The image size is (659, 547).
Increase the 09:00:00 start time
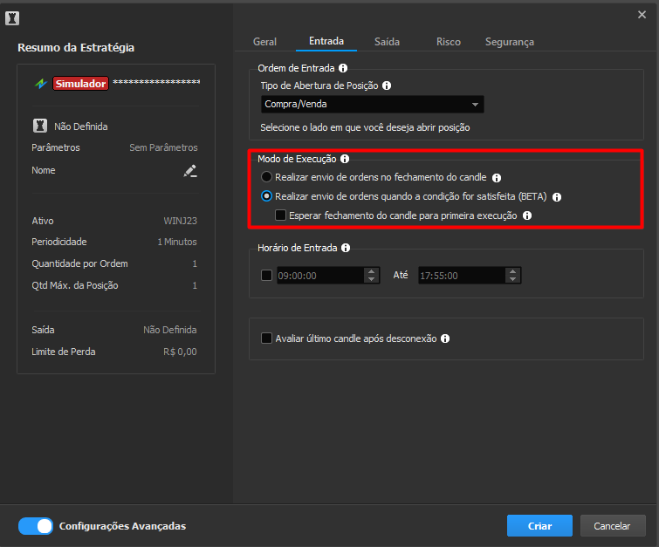371,271
